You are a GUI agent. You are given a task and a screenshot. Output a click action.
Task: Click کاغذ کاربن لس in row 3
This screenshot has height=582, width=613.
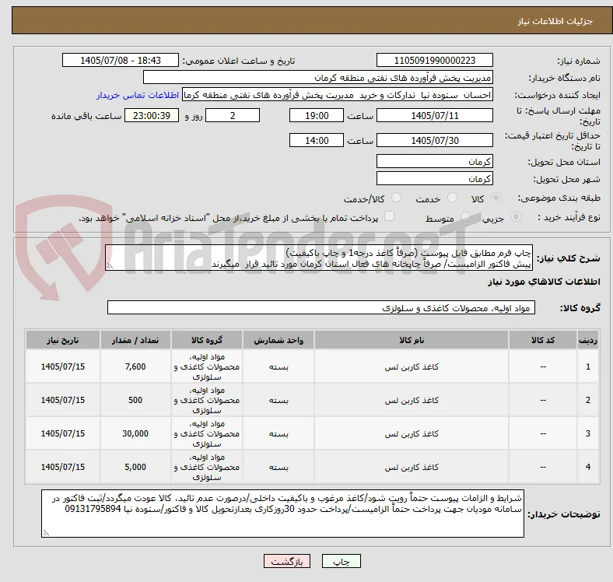(412, 433)
